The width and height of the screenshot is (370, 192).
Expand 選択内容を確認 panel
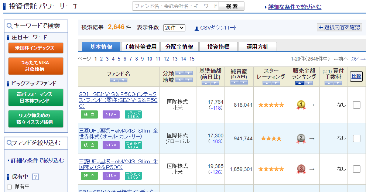coord(340,27)
